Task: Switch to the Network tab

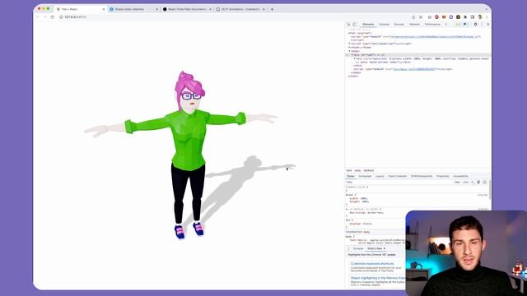Action: 414,24
